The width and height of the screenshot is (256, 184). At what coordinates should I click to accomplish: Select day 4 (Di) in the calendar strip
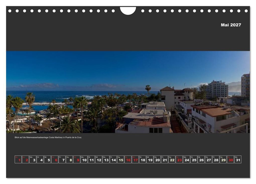coord(40,159)
